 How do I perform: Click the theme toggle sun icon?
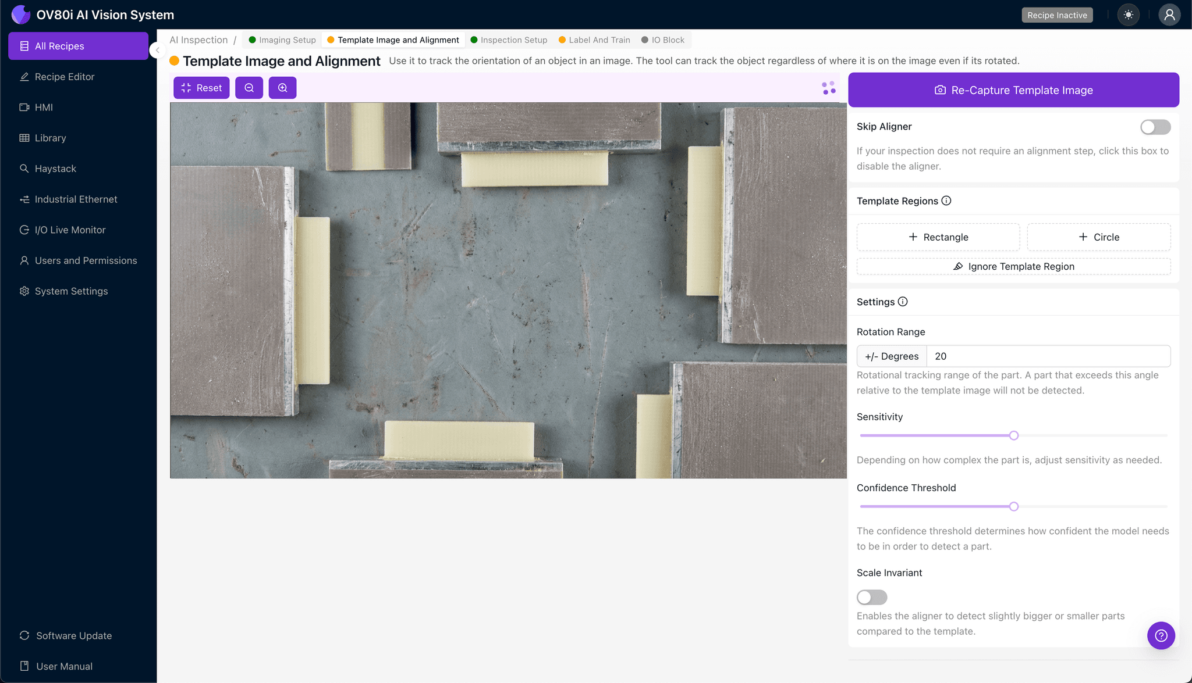1128,15
